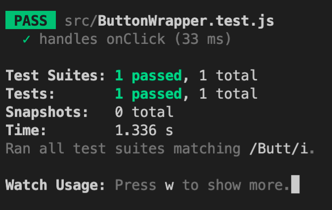
Task: Click the ButtonWrapper.test.js file path
Action: coord(169,21)
